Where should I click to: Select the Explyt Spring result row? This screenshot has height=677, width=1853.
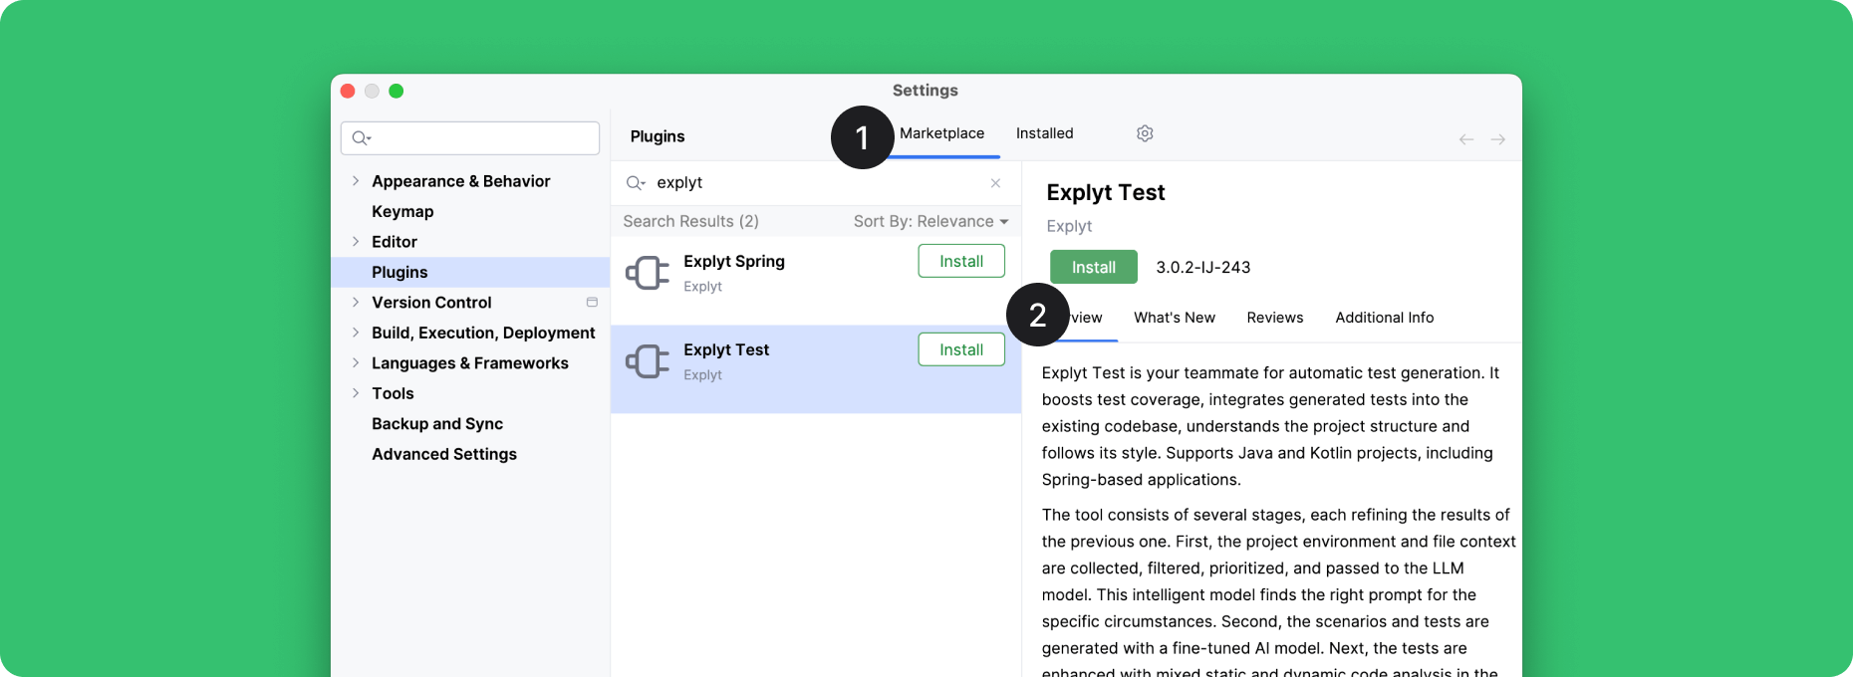[816, 280]
